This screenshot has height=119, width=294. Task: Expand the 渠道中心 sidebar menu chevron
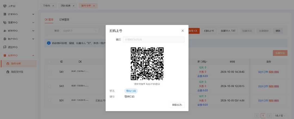tap(33, 22)
